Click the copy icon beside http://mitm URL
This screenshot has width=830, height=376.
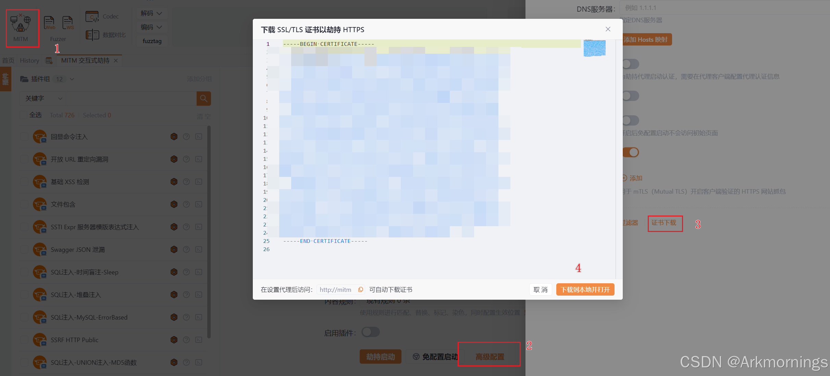tap(360, 289)
